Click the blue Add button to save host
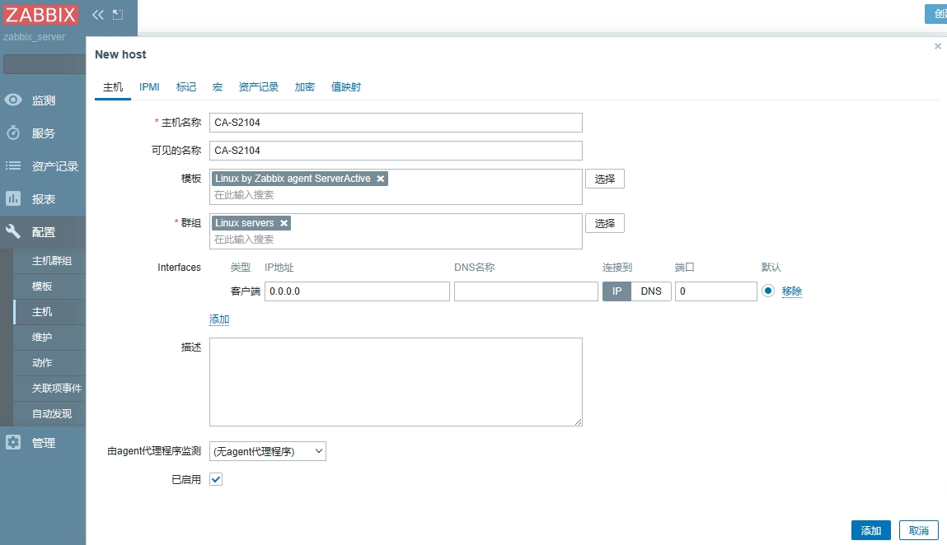947x545 pixels. [x=870, y=530]
